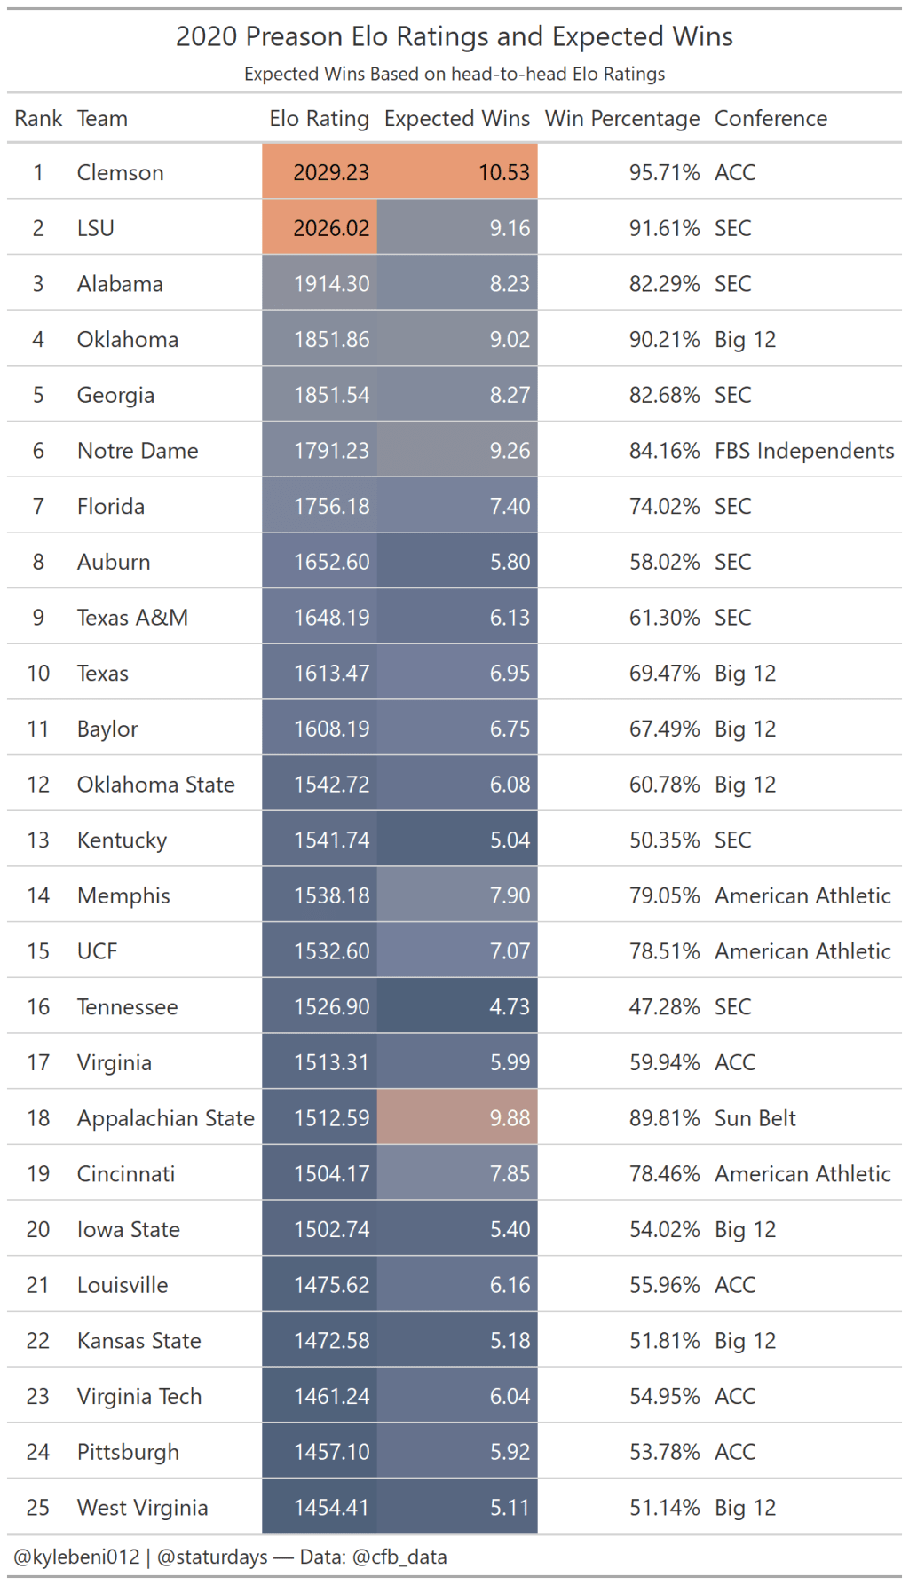
Task: Select the Win Percentage column header
Action: click(x=621, y=119)
